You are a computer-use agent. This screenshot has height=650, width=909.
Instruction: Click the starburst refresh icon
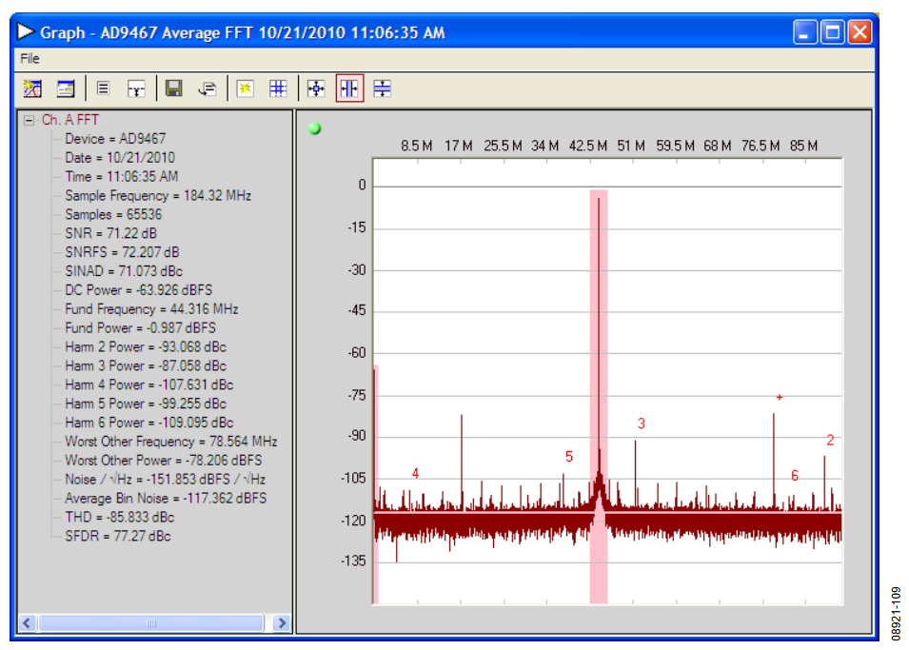[246, 88]
